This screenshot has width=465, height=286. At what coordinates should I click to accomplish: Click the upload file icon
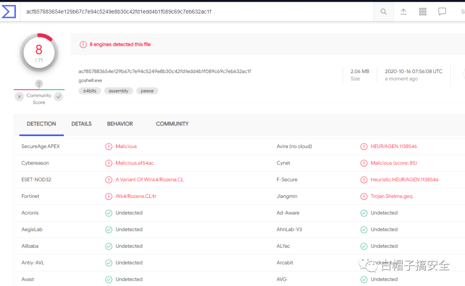[403, 12]
